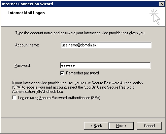
Task: Click the 'Account name:' label
Action: coord(27,45)
